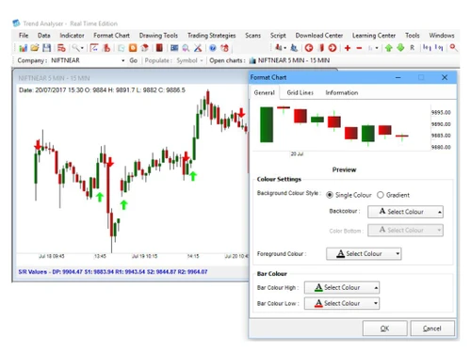Click the red plus icon
The height and width of the screenshot is (353, 471).
pyautogui.click(x=348, y=48)
